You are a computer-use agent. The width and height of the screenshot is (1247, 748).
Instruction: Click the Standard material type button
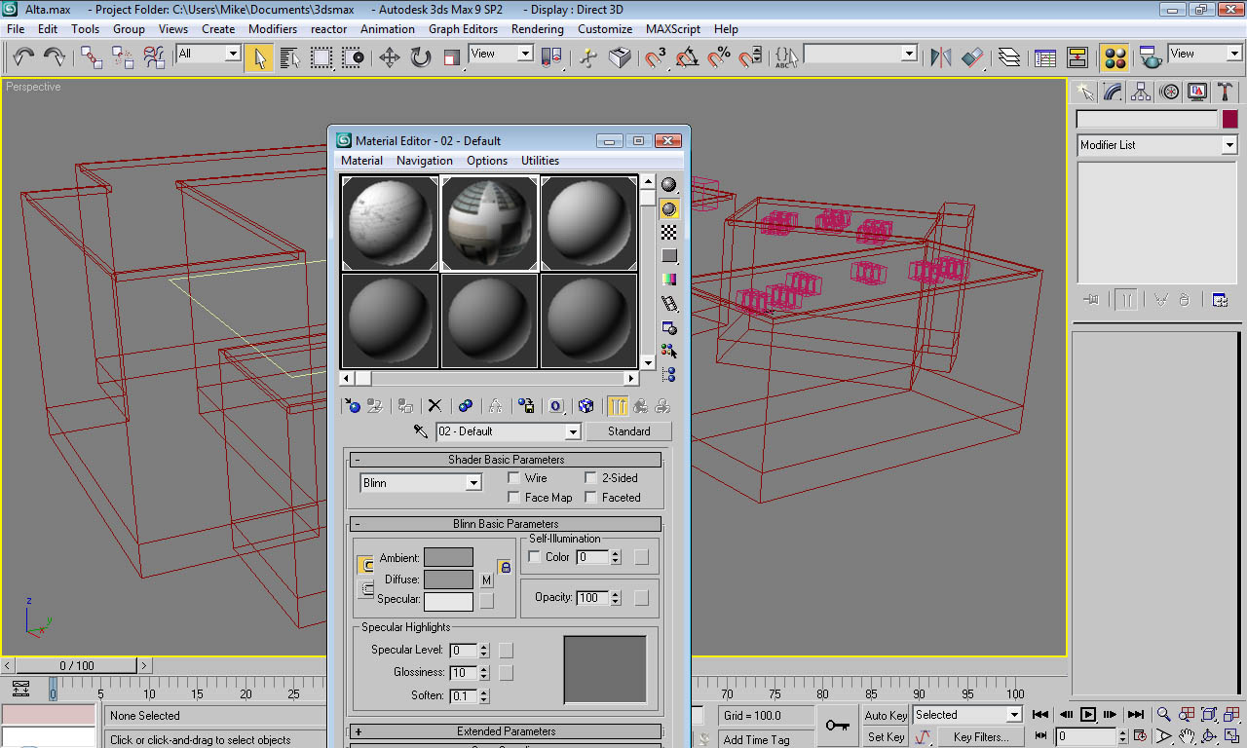[628, 431]
